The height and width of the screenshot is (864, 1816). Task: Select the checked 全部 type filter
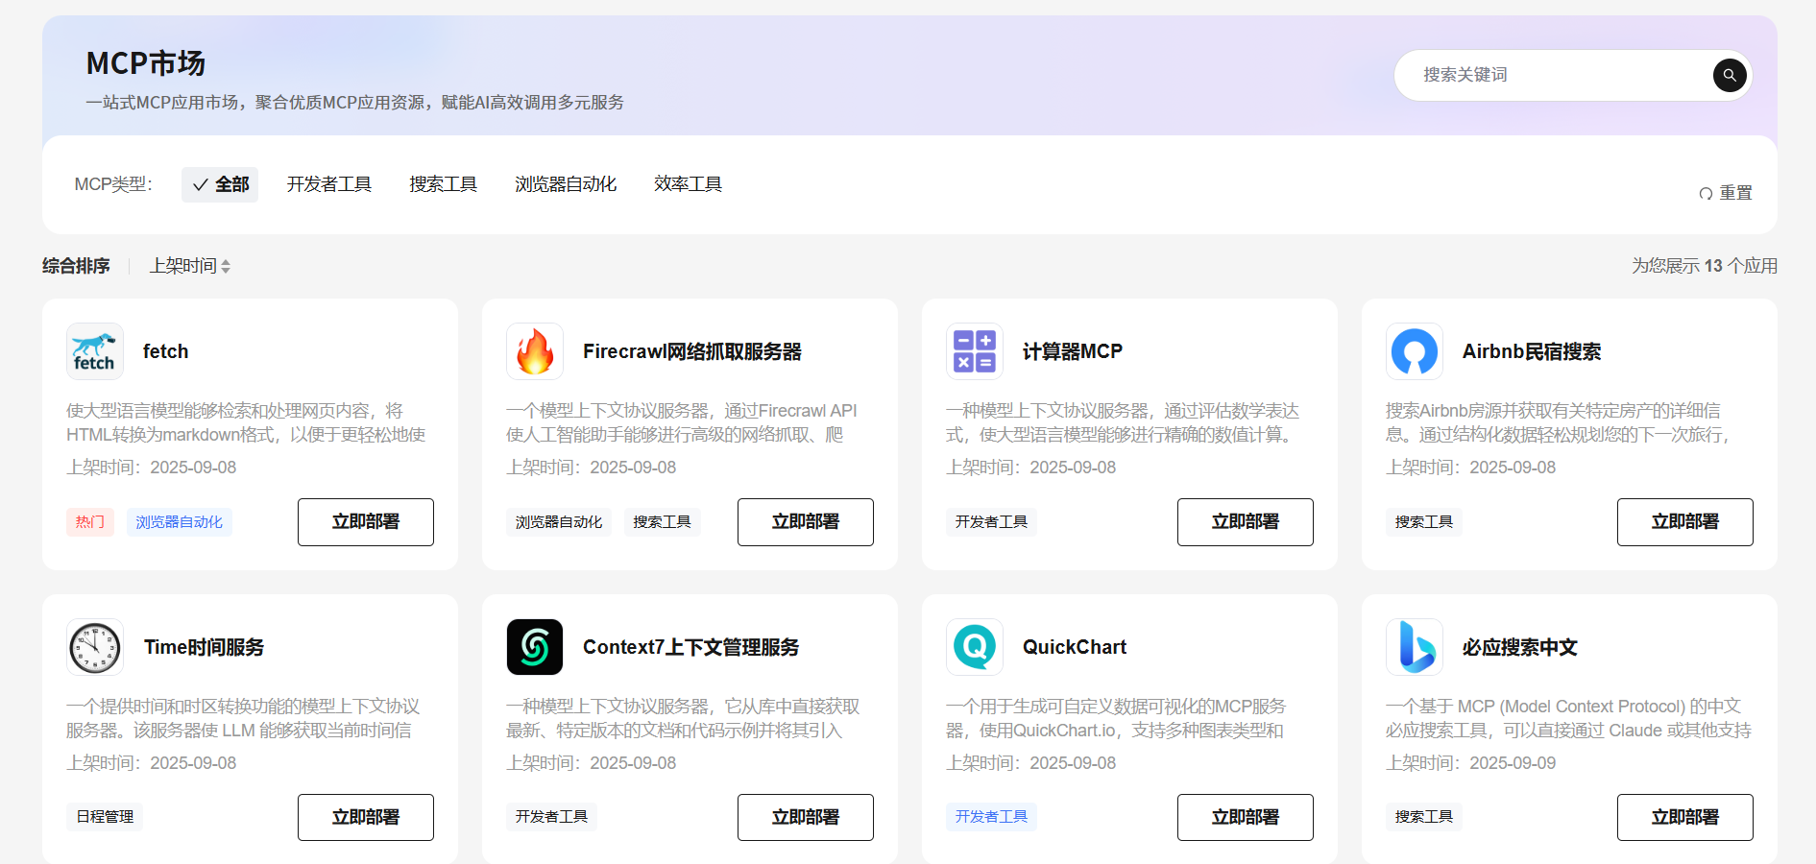click(220, 184)
